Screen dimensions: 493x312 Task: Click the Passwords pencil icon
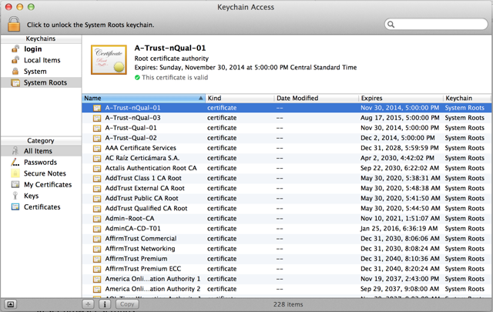coord(15,162)
